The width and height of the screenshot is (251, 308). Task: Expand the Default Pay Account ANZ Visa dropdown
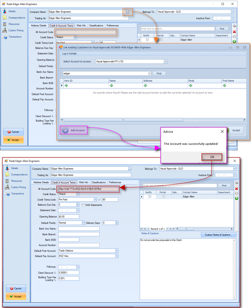coord(117,256)
